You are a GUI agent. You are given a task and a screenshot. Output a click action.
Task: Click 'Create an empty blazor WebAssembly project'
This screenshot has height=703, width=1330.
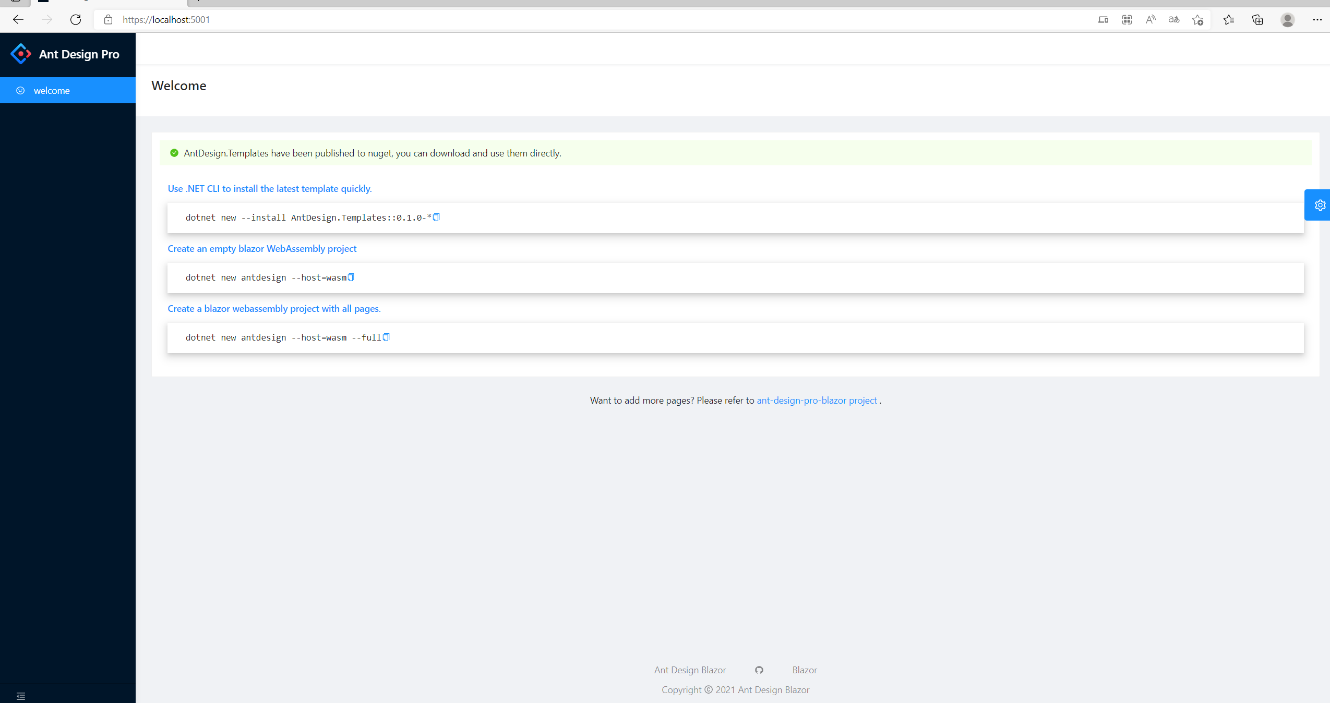[262, 249]
